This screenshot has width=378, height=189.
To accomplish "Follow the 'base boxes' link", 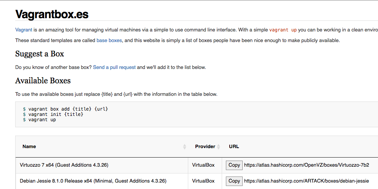I will tap(109, 41).
